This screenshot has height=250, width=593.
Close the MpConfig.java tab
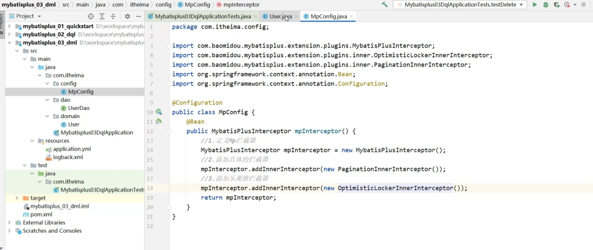coord(352,16)
